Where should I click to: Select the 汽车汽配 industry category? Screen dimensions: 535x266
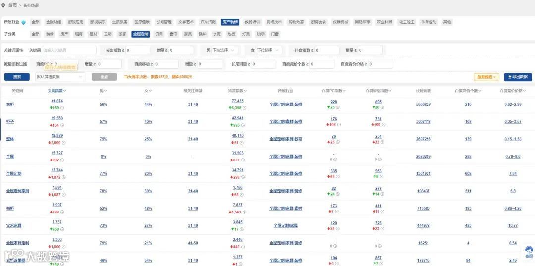tap(208, 22)
